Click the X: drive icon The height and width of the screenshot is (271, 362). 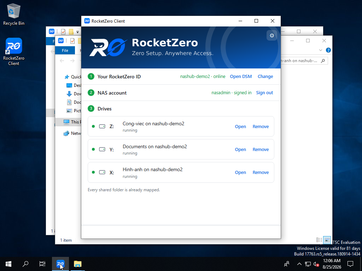pos(102,172)
